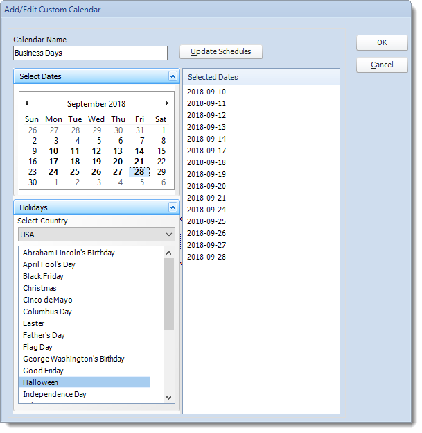Viewport: 422px width, 433px height.
Task: Go to next month in calendar
Action: tap(166, 104)
